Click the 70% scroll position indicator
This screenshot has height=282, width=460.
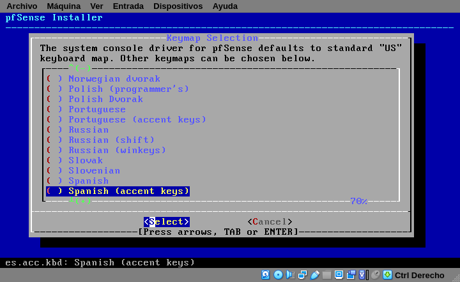[x=358, y=201]
